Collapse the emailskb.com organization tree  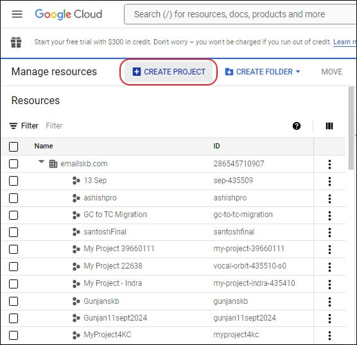(x=41, y=161)
